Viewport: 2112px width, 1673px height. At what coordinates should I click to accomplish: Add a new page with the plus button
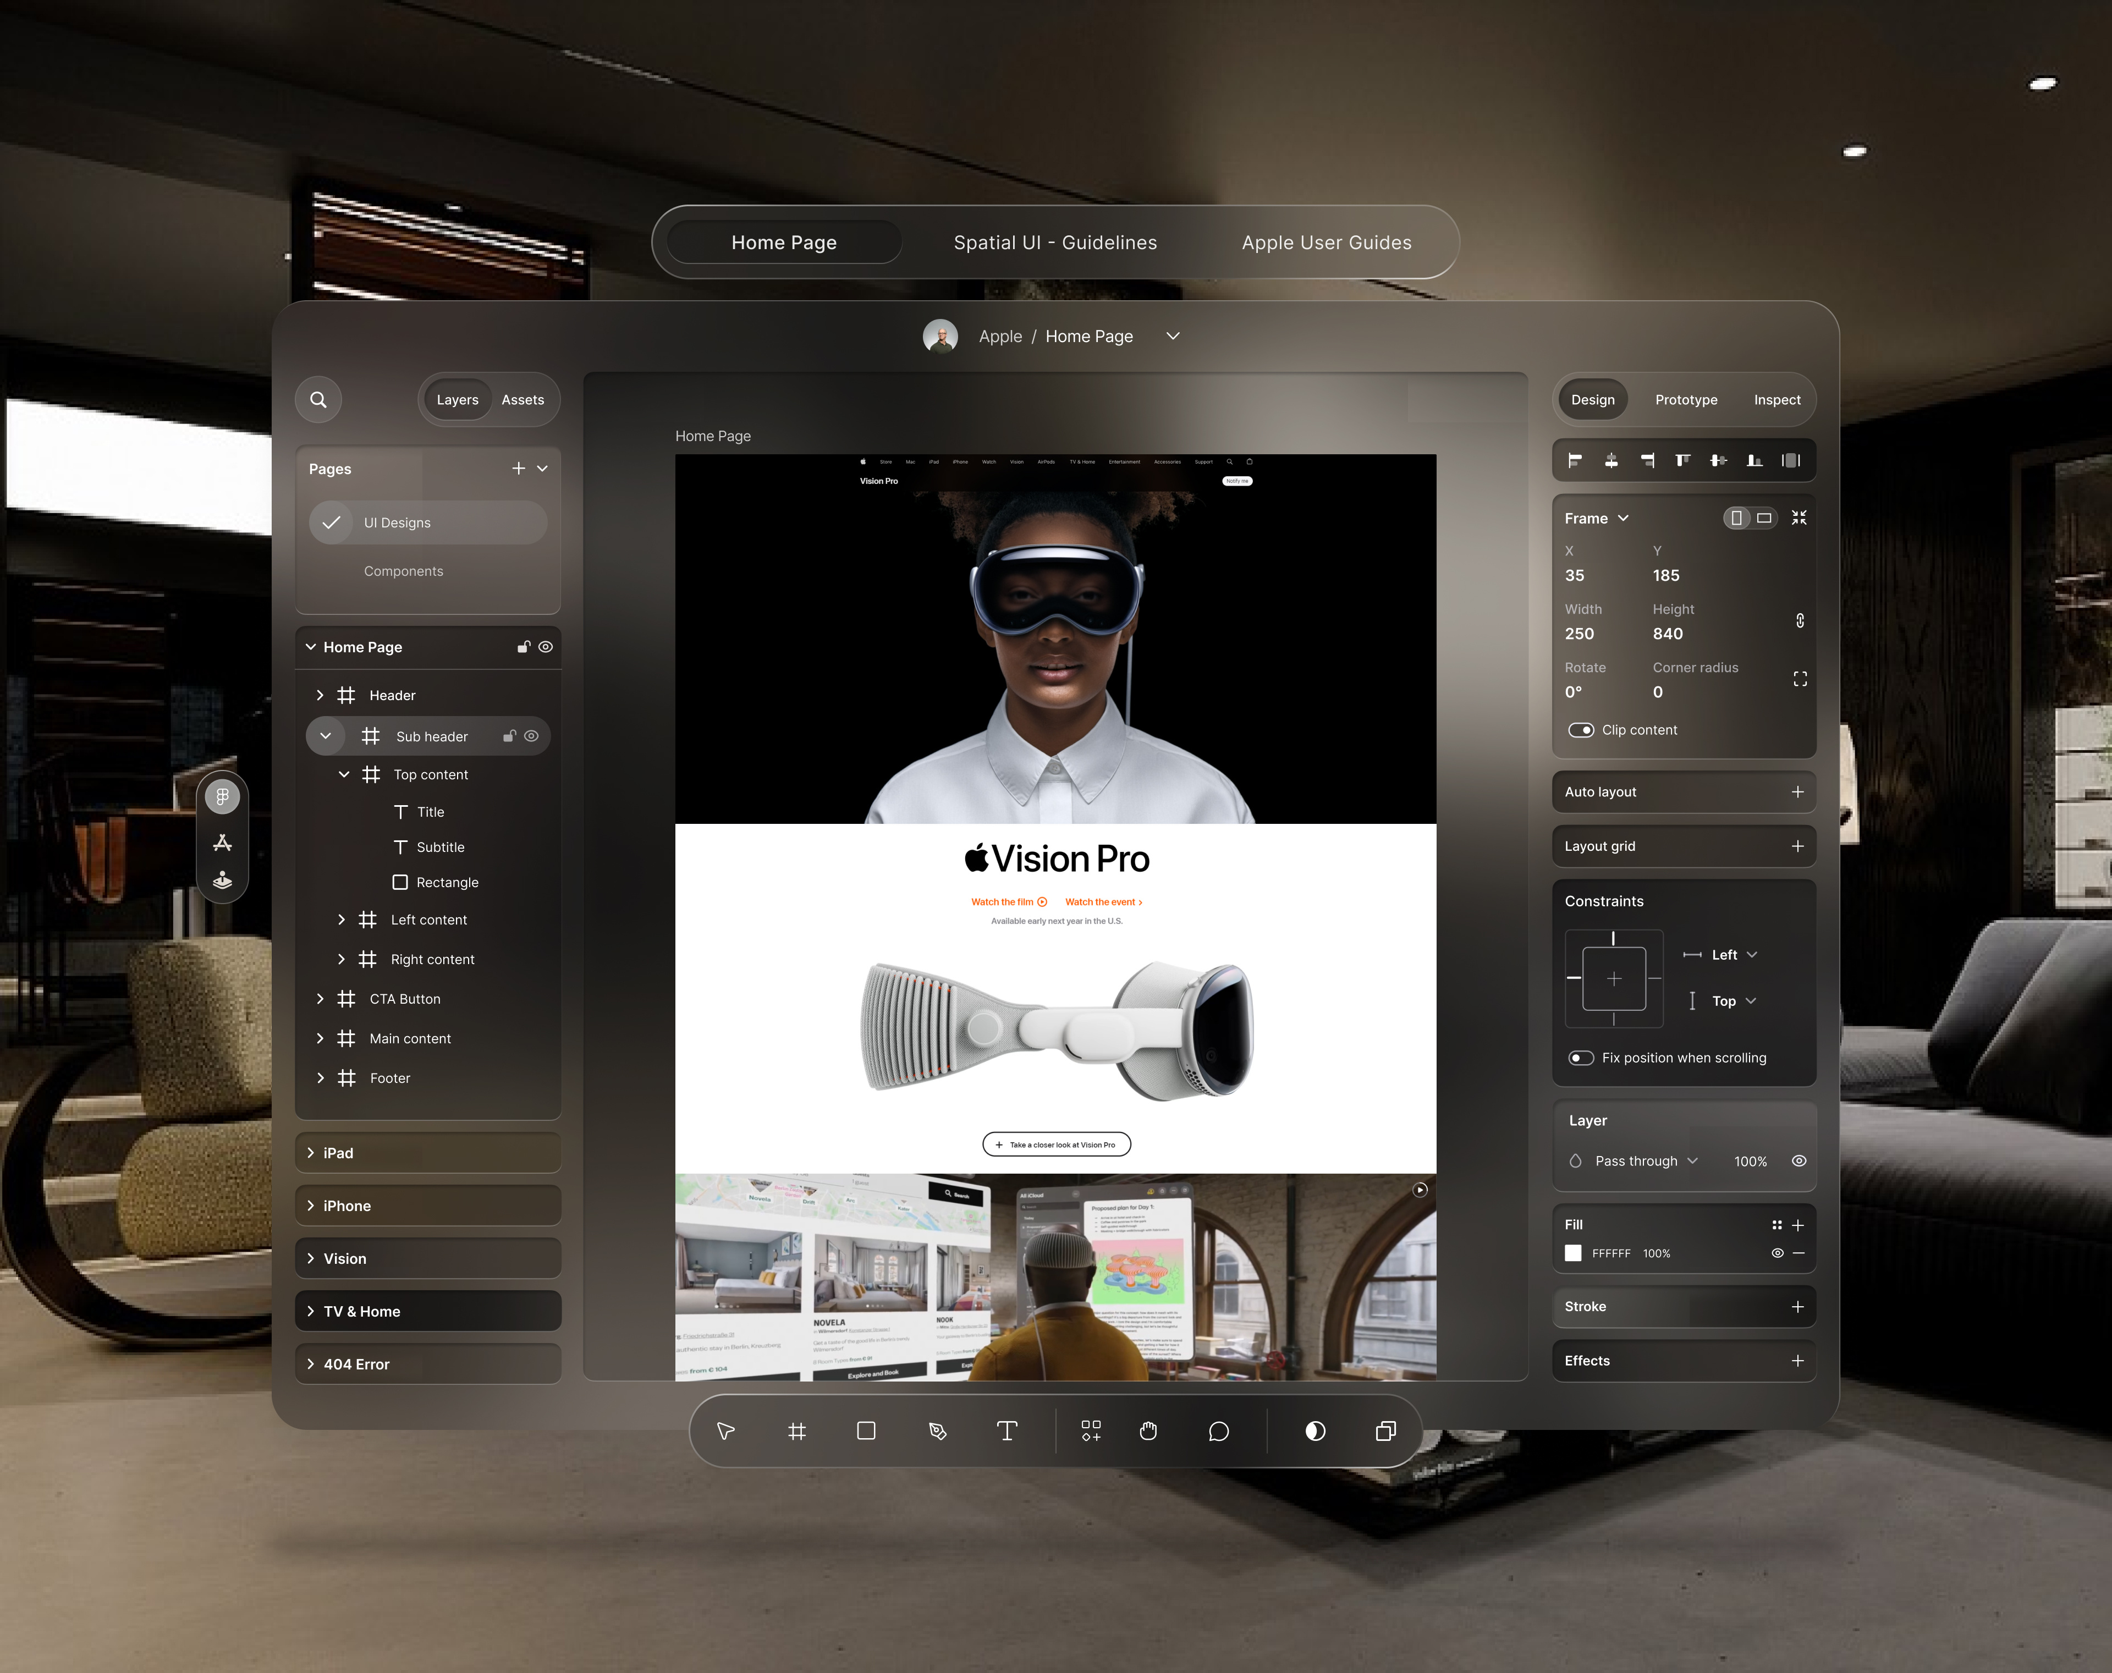[x=518, y=469]
